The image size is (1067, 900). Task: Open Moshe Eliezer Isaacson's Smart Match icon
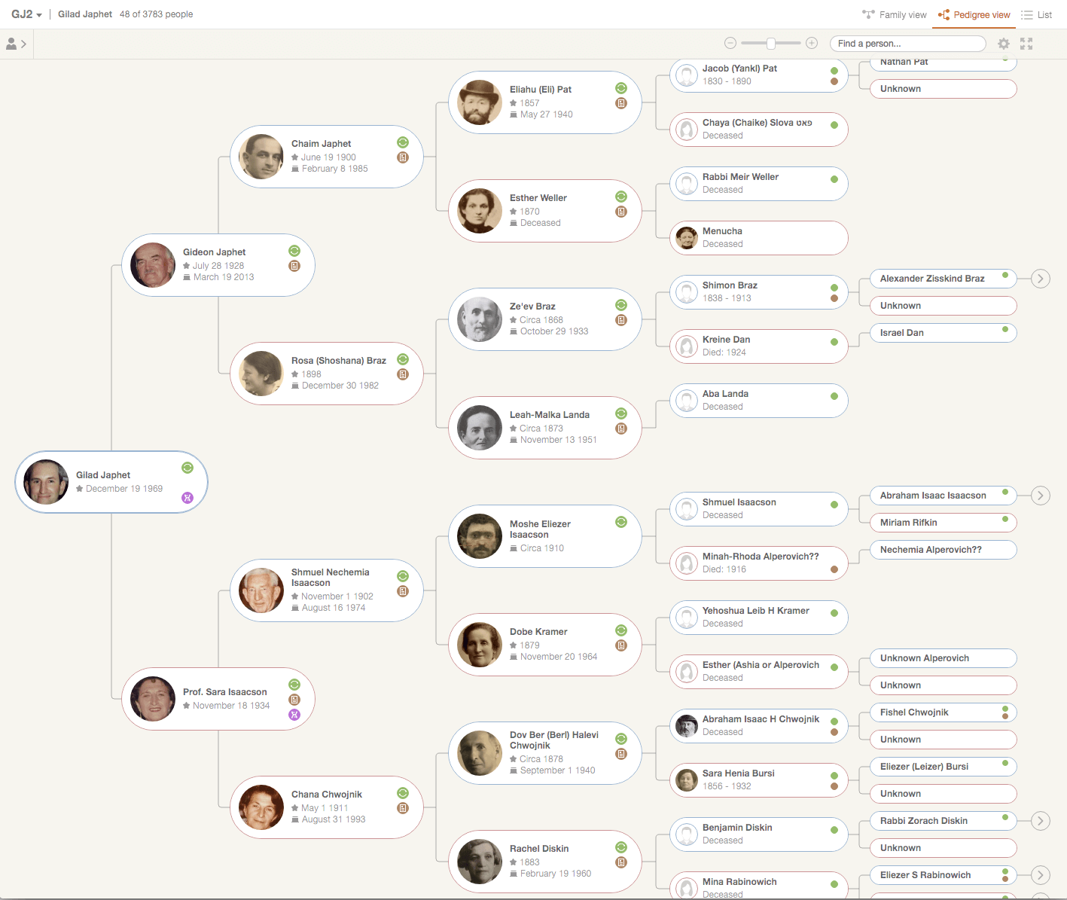621,522
